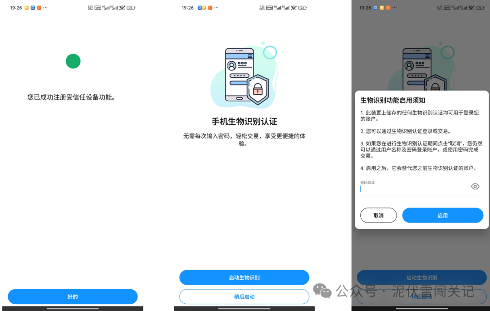Tap the green dot above the success message
Screen dimensions: 490x311
pyautogui.click(x=73, y=61)
